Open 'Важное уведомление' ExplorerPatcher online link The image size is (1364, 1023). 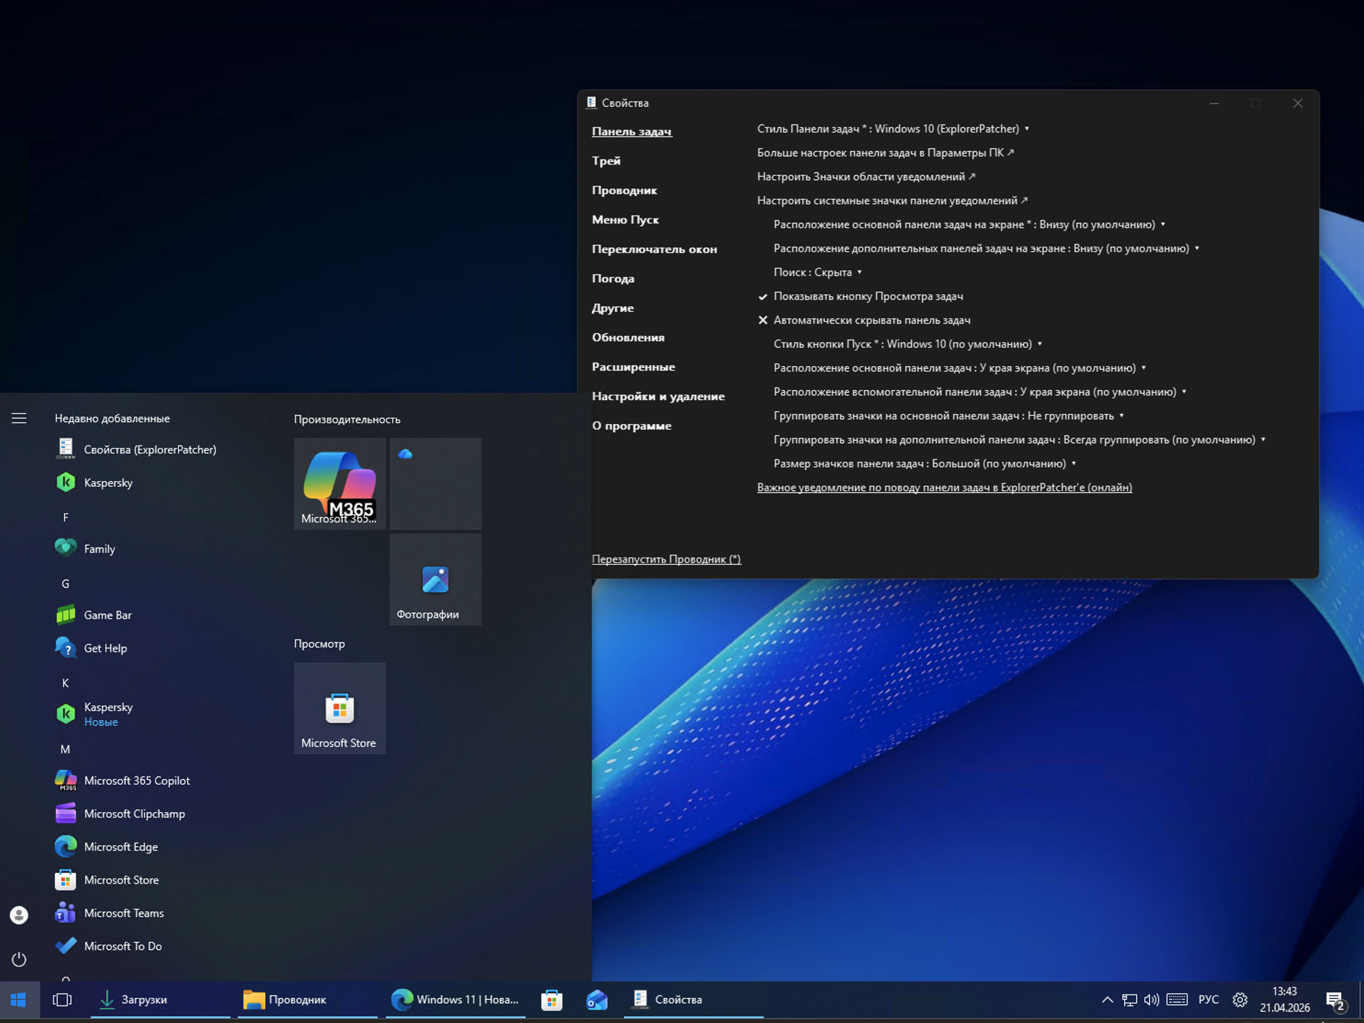(x=944, y=488)
